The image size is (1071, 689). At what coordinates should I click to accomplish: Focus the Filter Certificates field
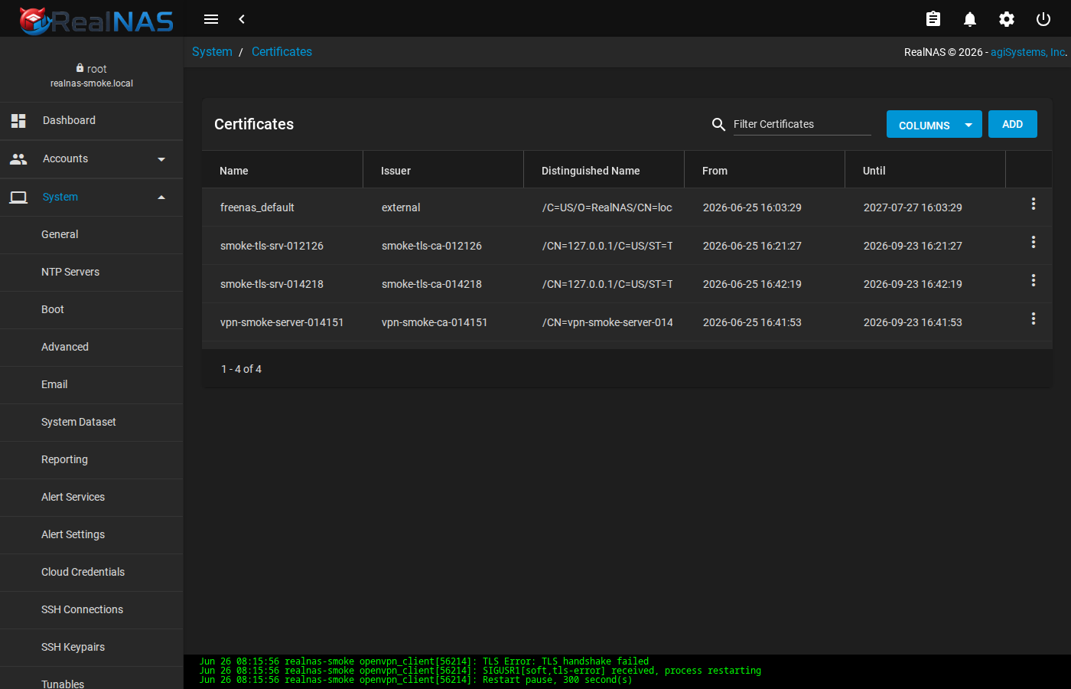[802, 124]
